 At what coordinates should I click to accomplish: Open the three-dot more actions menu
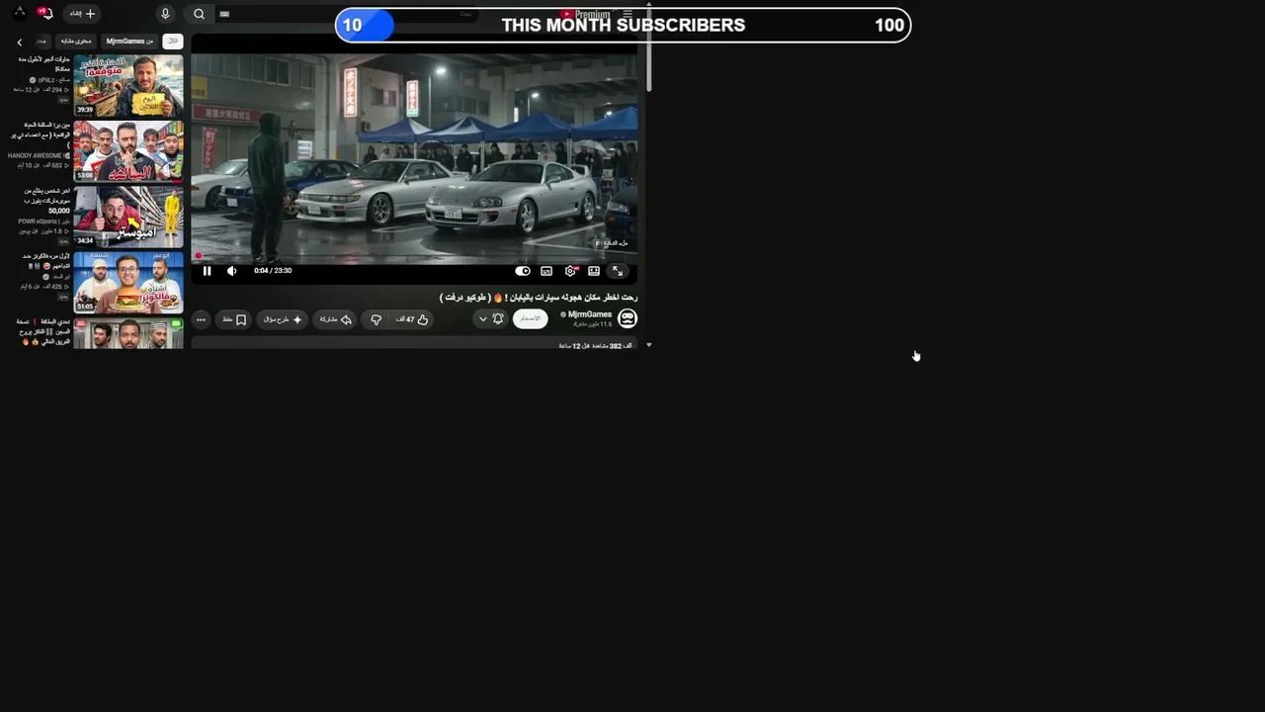coord(201,319)
